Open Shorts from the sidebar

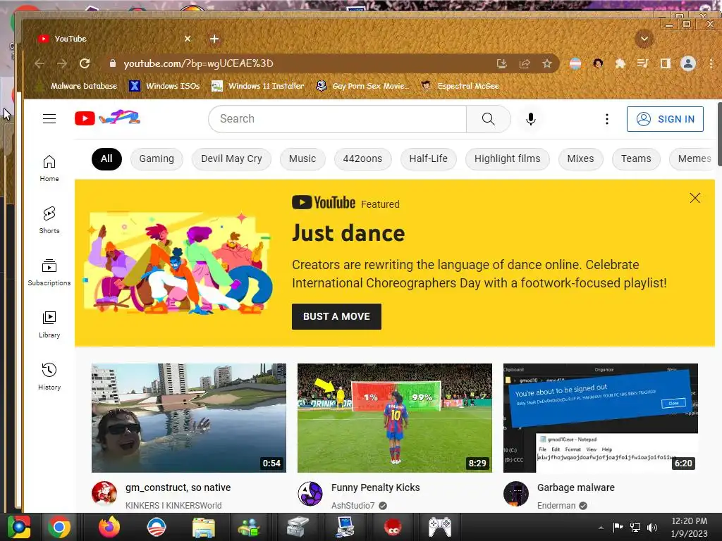49,220
